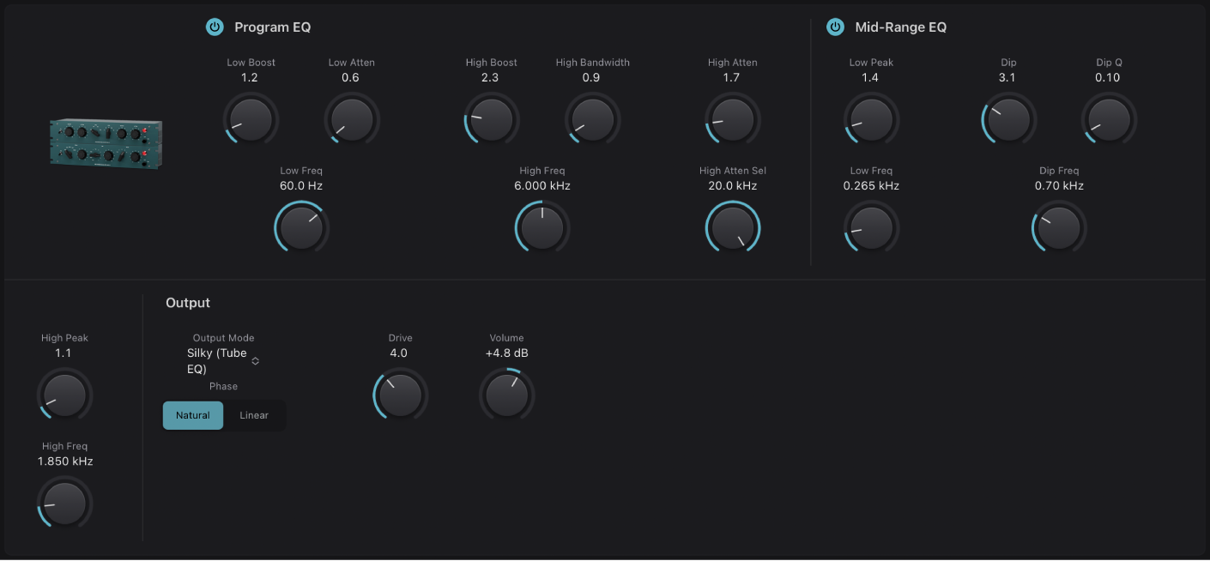Click the vintage EQ hardware image
The image size is (1210, 561).
pos(104,143)
